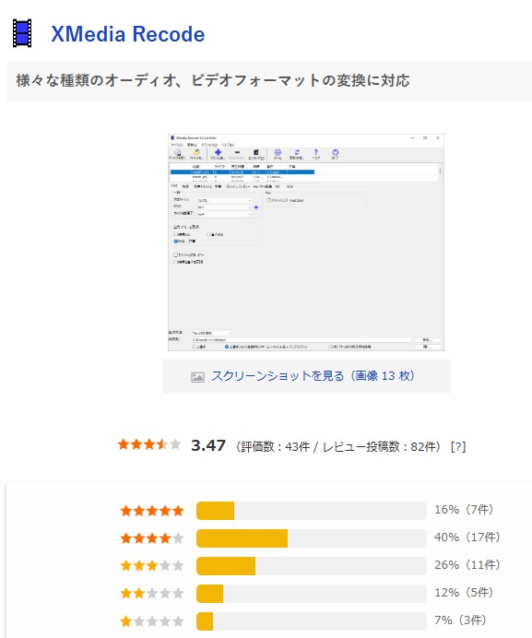Click the 評価数：43件 text
532x638 pixels.
276,447
